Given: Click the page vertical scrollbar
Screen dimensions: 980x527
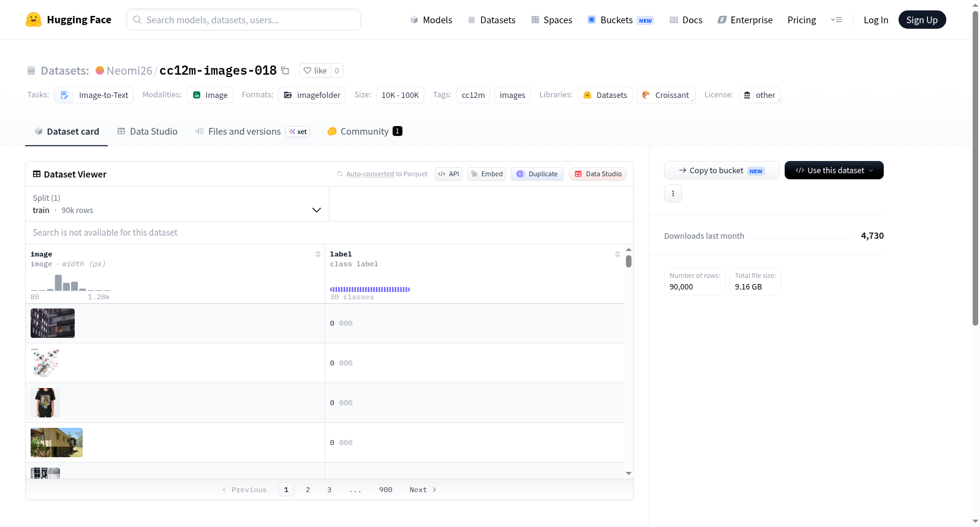Looking at the screenshot, I should 975,168.
